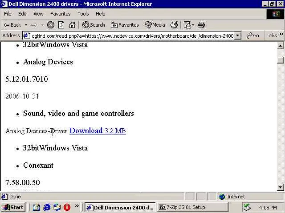Stop page loading with the Stop icon
This screenshot has height=213, width=285.
click(51, 25)
